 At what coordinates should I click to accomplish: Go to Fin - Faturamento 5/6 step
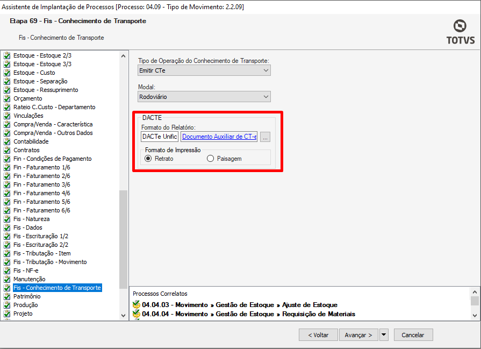tap(42, 202)
